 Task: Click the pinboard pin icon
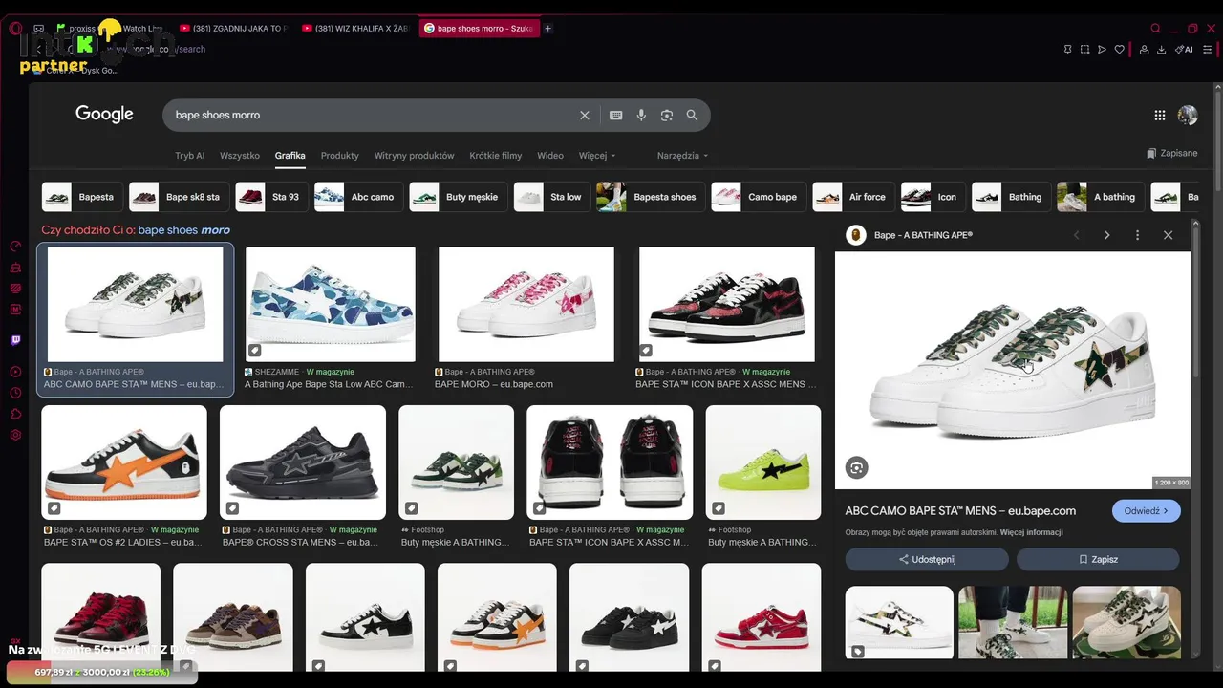[x=1067, y=50]
